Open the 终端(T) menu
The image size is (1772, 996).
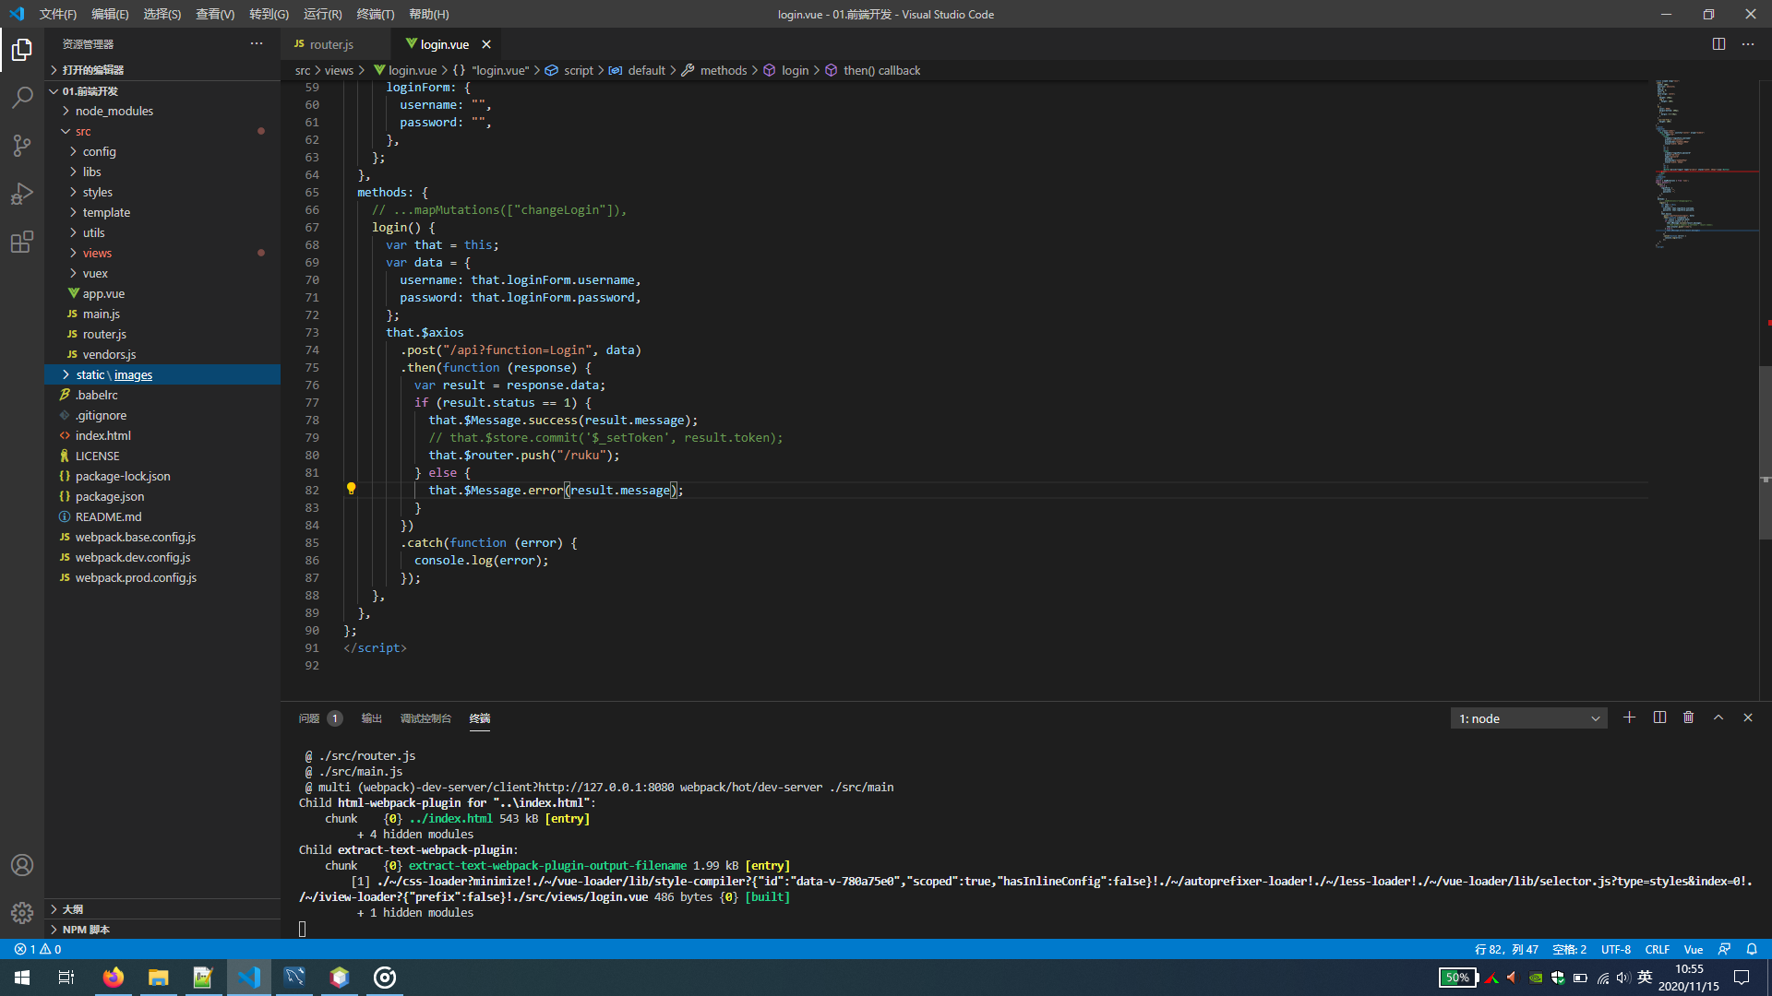point(375,14)
